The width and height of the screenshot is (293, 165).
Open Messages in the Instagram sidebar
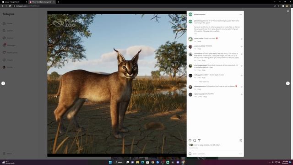9,45
